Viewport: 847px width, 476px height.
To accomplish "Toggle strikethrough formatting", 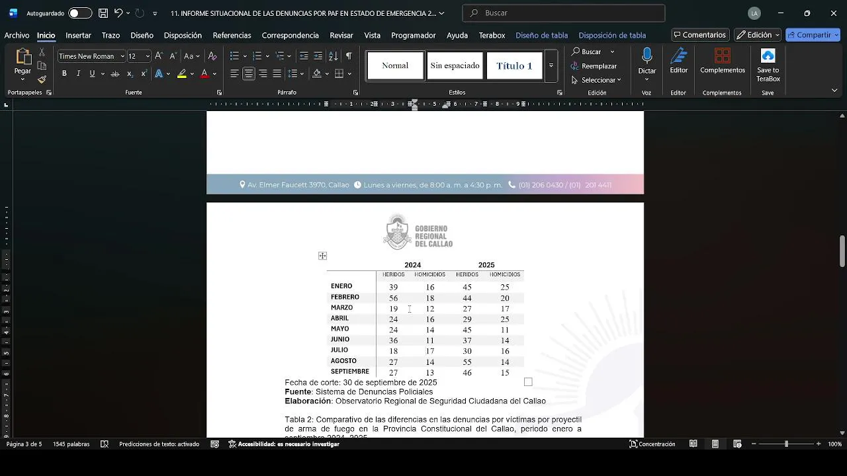I will (x=115, y=74).
